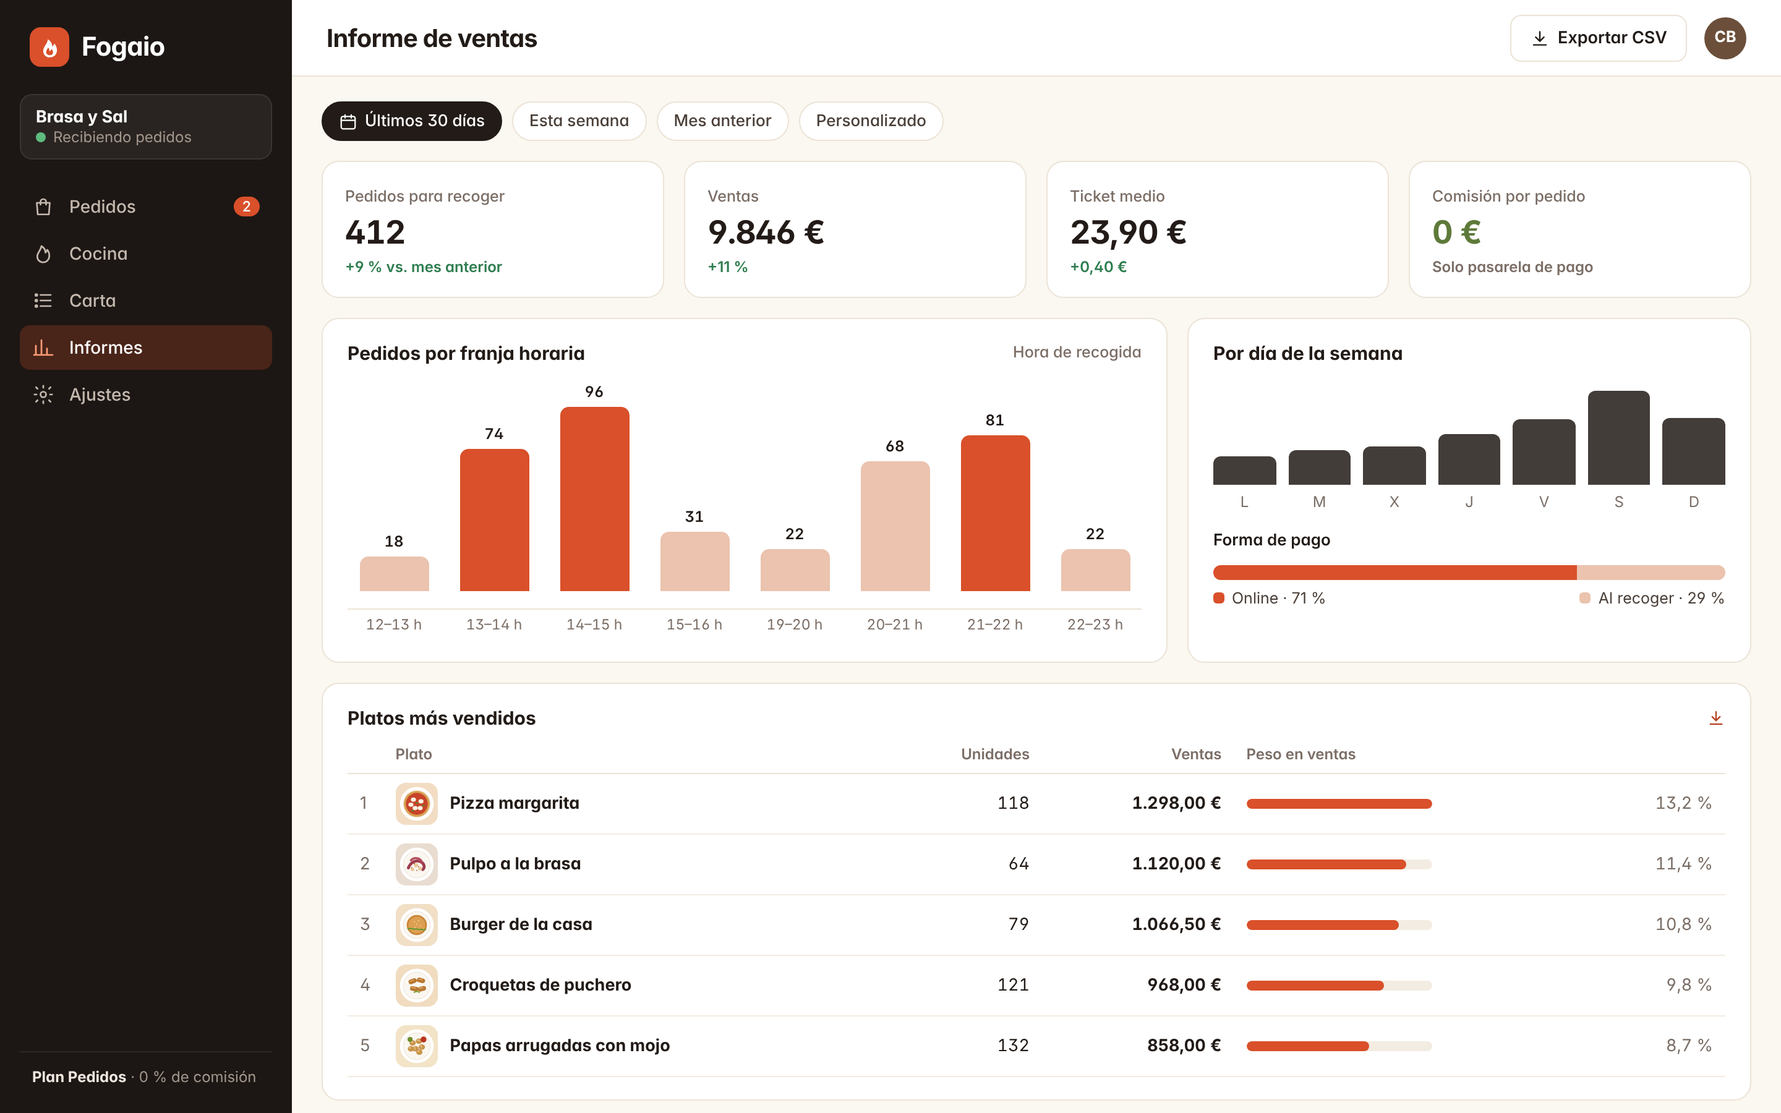
Task: Click the Ajustes gear icon
Action: (43, 394)
